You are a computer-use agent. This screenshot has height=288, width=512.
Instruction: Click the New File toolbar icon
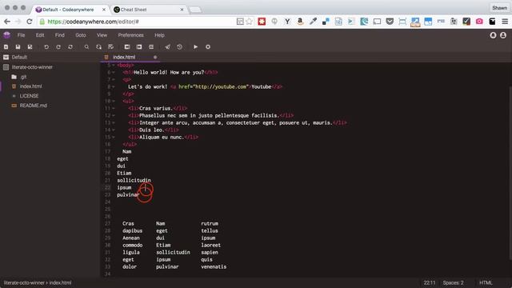[6, 47]
